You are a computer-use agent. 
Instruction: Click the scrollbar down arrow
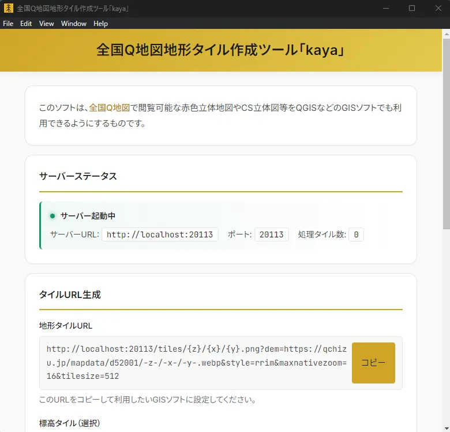click(447, 429)
